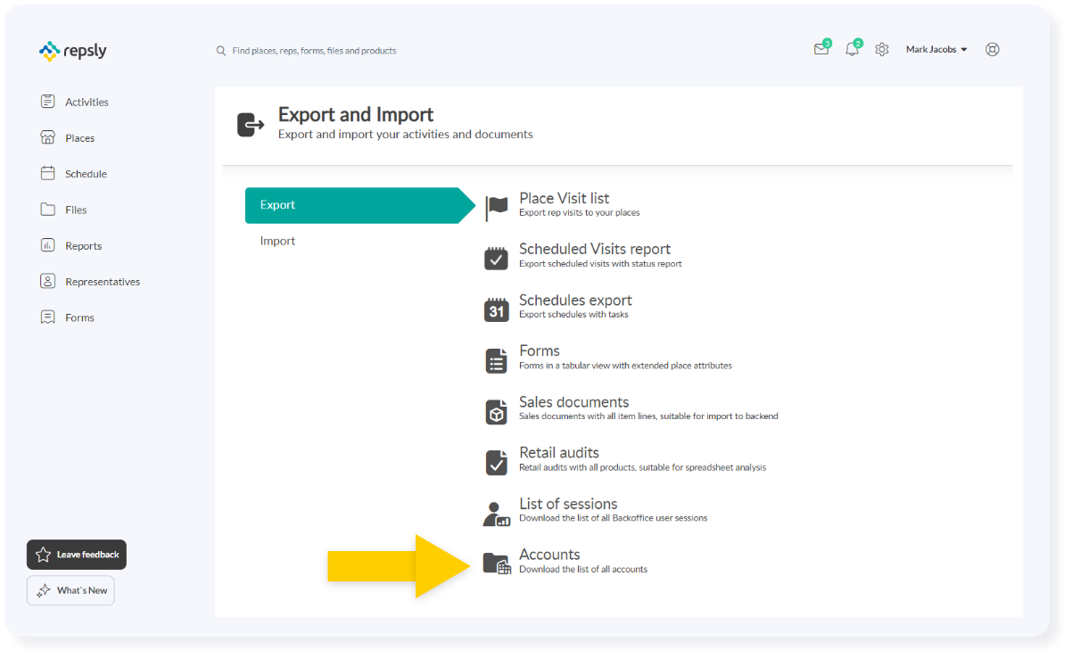Open the help lifebuoy icon
1072x659 pixels.
tap(993, 50)
